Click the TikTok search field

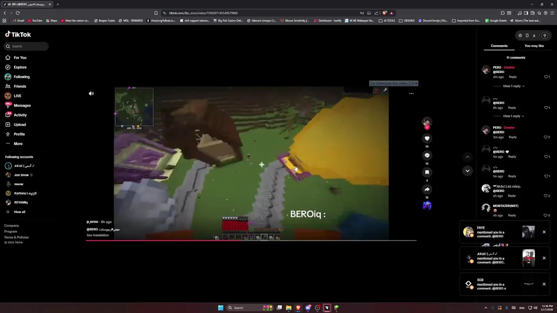click(x=27, y=46)
